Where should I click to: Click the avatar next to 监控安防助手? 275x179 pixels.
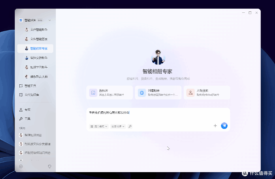coord(27,58)
